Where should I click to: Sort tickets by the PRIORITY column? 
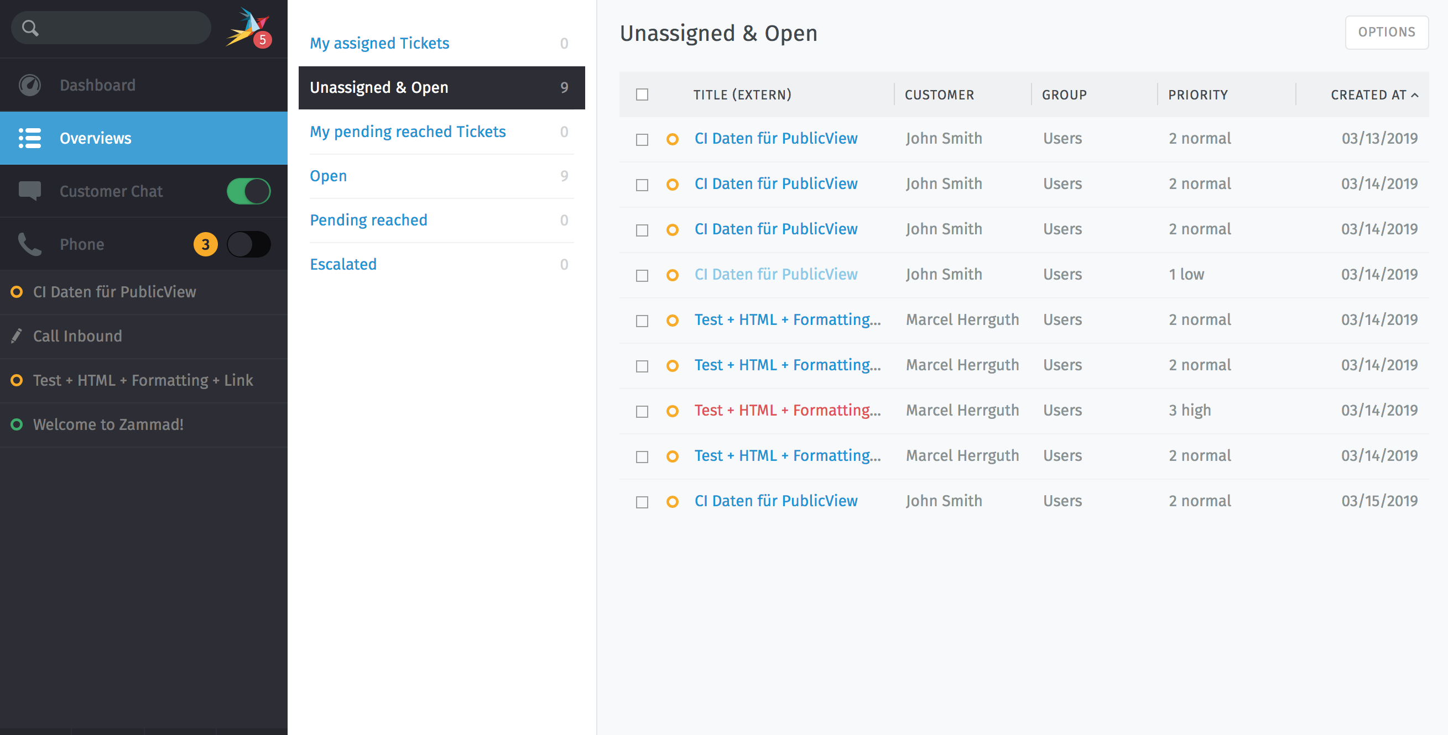tap(1198, 95)
